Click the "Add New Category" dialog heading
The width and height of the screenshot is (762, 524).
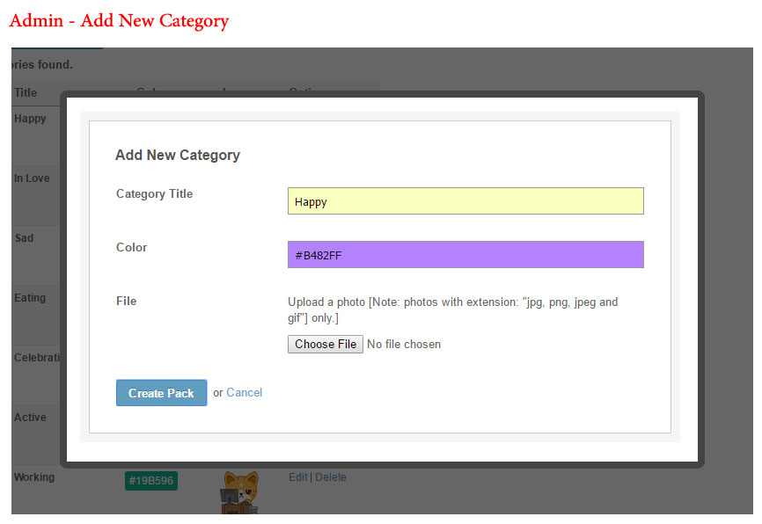point(178,156)
